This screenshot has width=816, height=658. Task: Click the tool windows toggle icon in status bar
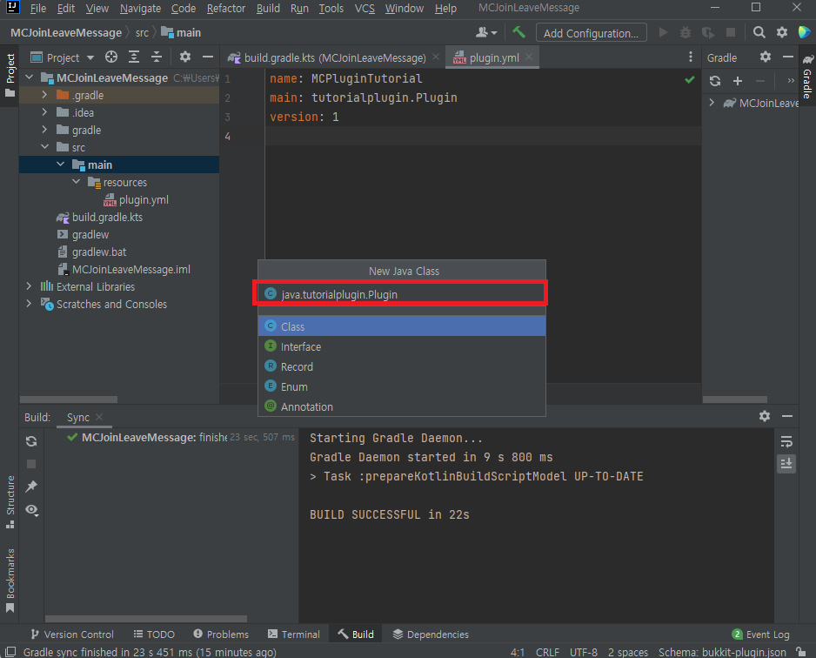(10, 652)
